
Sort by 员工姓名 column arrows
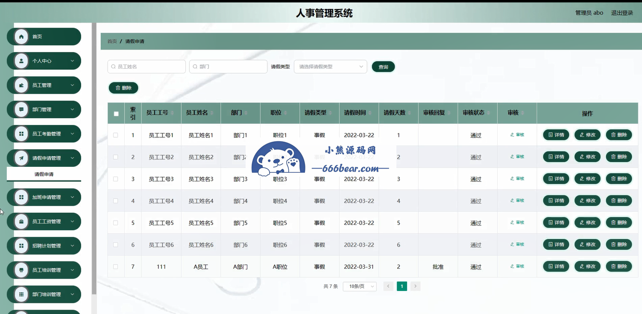(x=212, y=113)
